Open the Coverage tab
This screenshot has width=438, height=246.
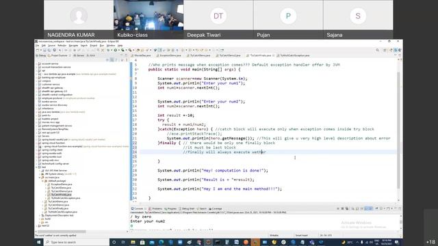point(216,208)
